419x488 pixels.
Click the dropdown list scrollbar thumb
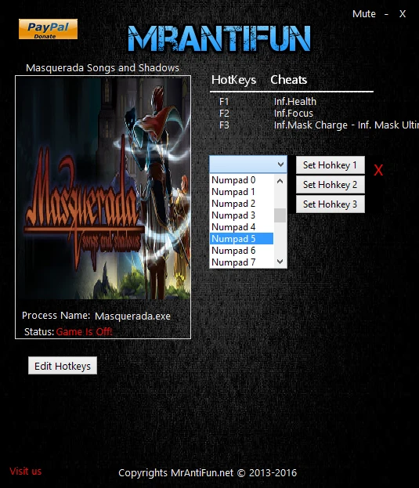click(280, 215)
